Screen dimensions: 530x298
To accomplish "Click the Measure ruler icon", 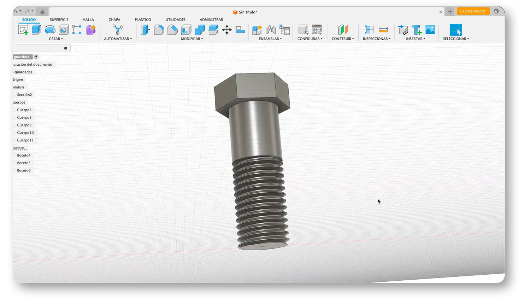I will pos(383,30).
